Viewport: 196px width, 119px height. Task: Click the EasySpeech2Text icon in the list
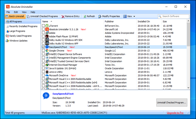[47, 47]
